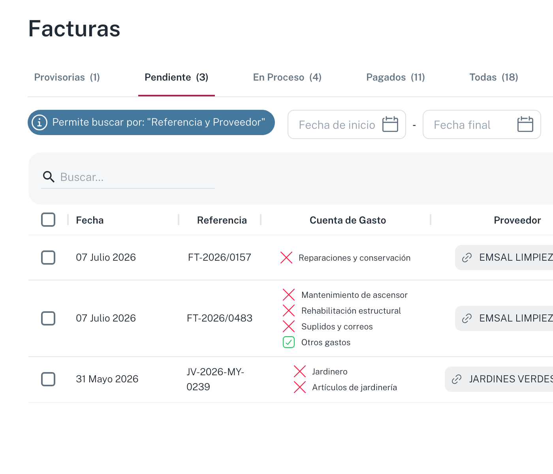The width and height of the screenshot is (553, 474).
Task: Open the JARDINES VERDES supplier chip
Action: pos(499,379)
